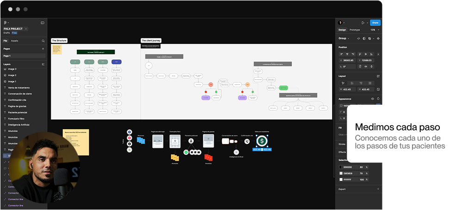The width and height of the screenshot is (468, 210).
Task: Edit the rotation field 0°
Action: (347, 67)
